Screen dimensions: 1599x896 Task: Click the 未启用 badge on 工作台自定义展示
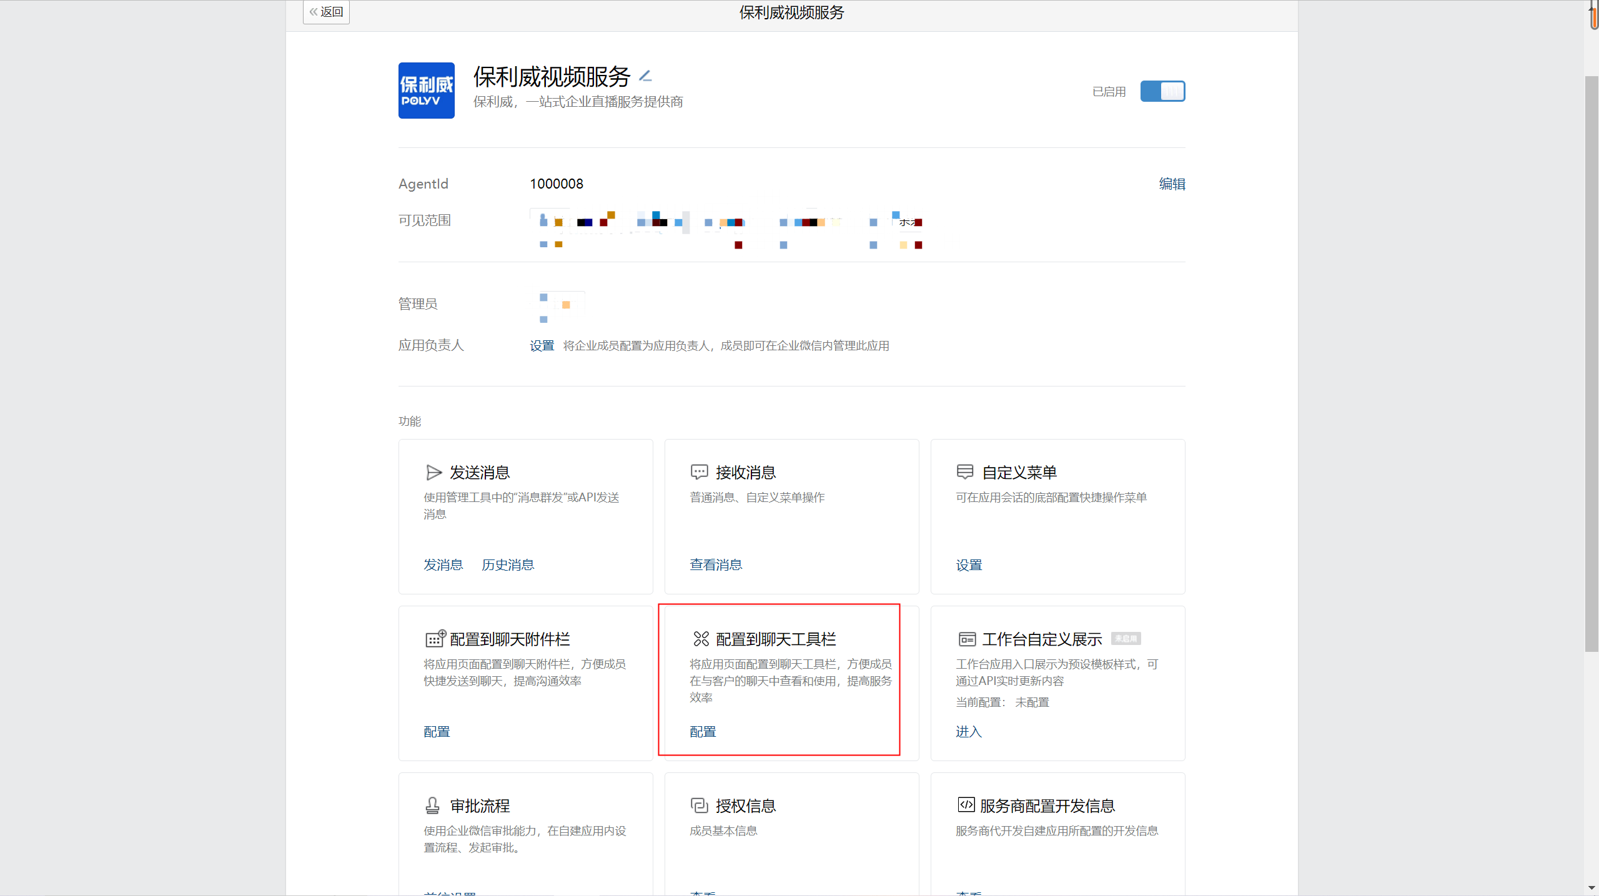pyautogui.click(x=1126, y=639)
